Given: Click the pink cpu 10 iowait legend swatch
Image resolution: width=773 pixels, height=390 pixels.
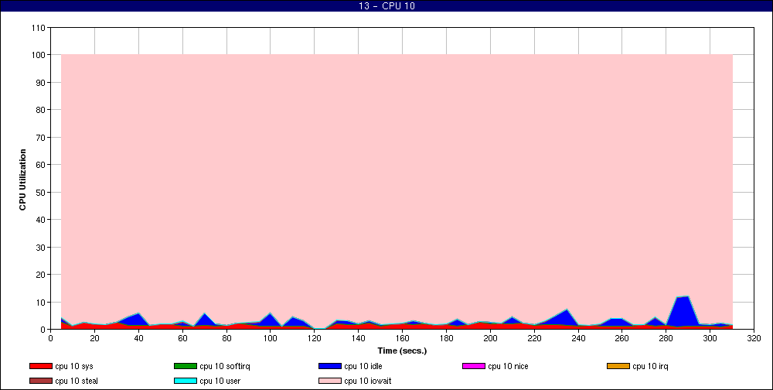Looking at the screenshot, I should 330,381.
